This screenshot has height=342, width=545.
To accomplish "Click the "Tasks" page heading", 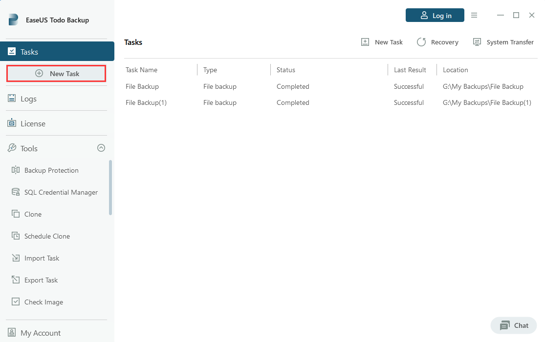I will click(x=133, y=42).
